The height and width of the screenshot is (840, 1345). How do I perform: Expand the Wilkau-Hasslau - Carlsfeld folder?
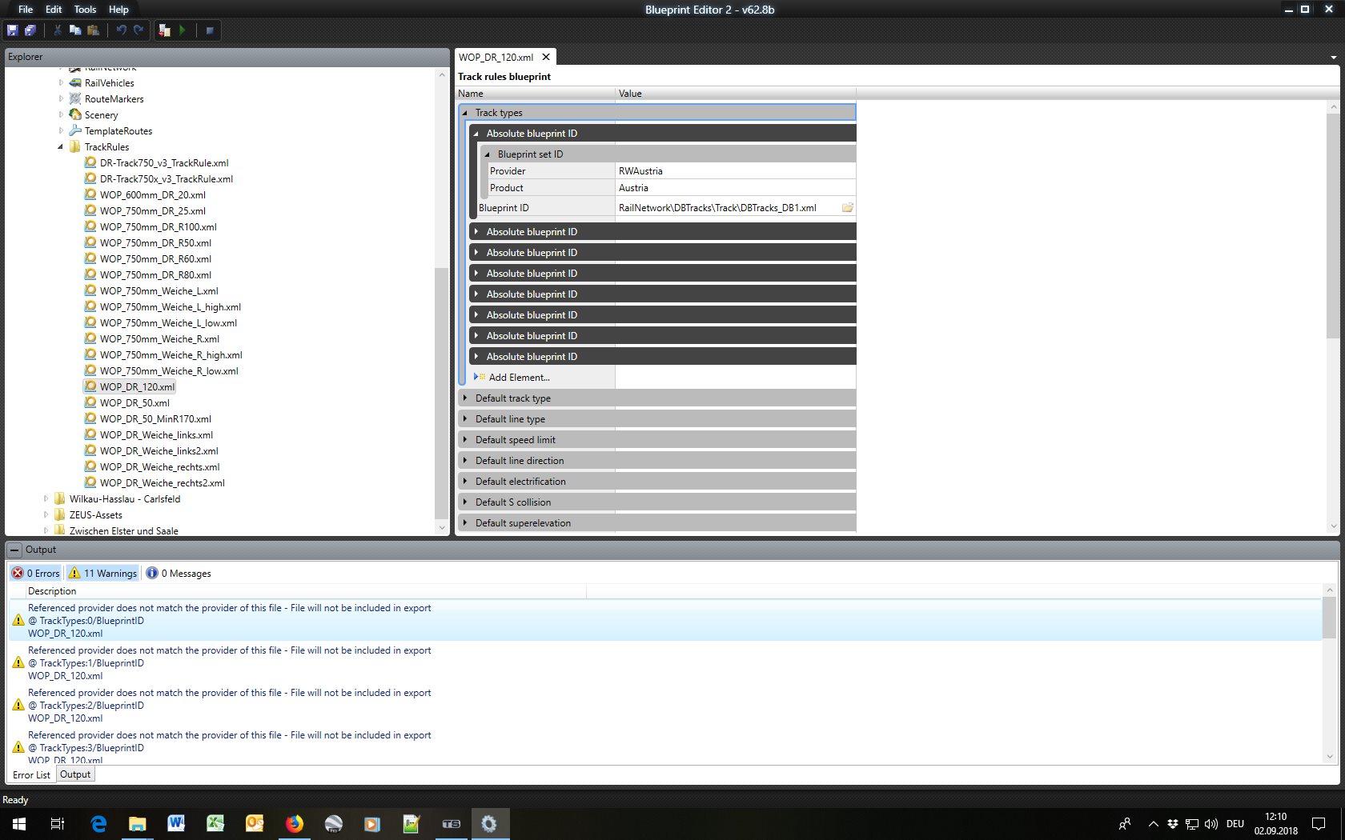click(46, 498)
